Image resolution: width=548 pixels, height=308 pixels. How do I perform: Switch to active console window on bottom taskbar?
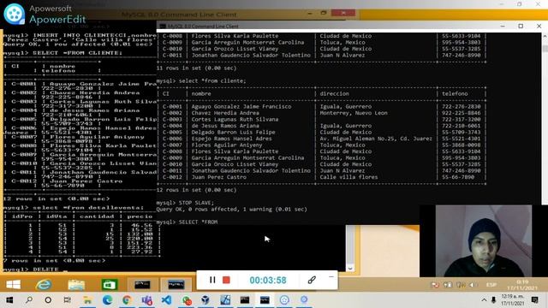[x=265, y=300]
